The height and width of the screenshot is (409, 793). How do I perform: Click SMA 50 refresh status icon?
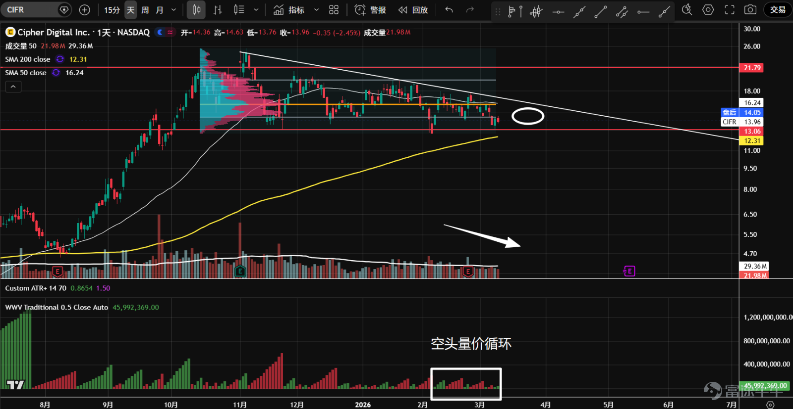[56, 73]
